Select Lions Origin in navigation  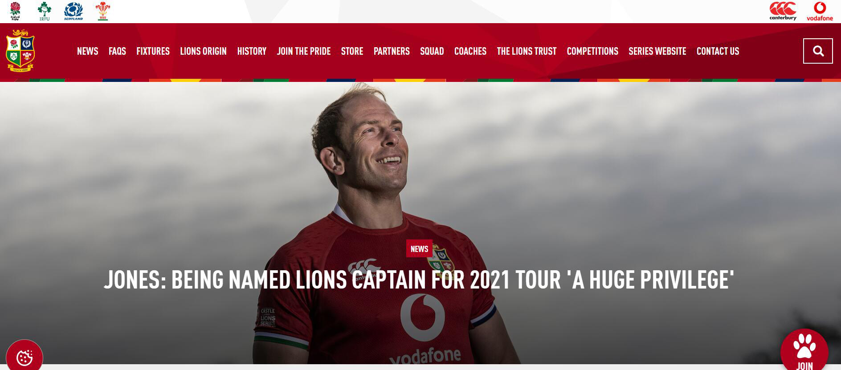click(x=203, y=51)
